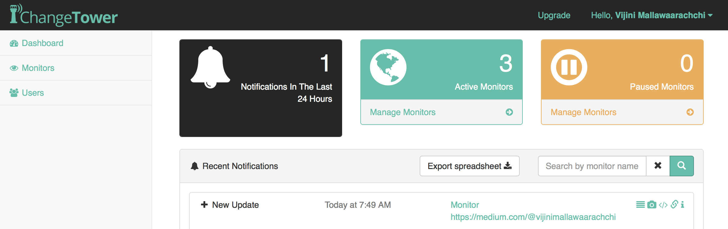
Task: Open the medium.com monitor URL link
Action: click(533, 217)
